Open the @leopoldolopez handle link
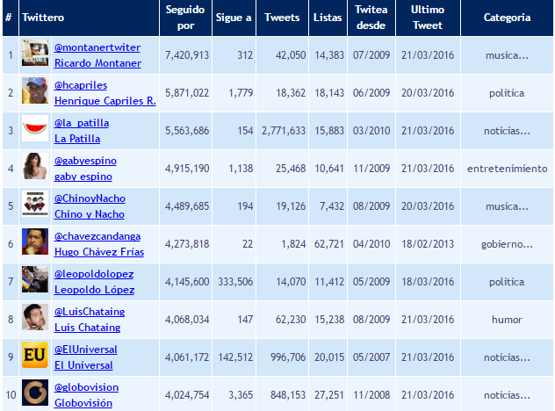This screenshot has height=411, width=555. click(94, 274)
